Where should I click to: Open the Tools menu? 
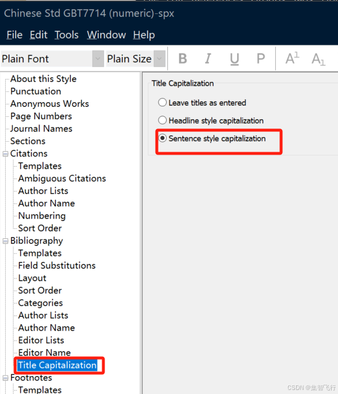tap(67, 35)
